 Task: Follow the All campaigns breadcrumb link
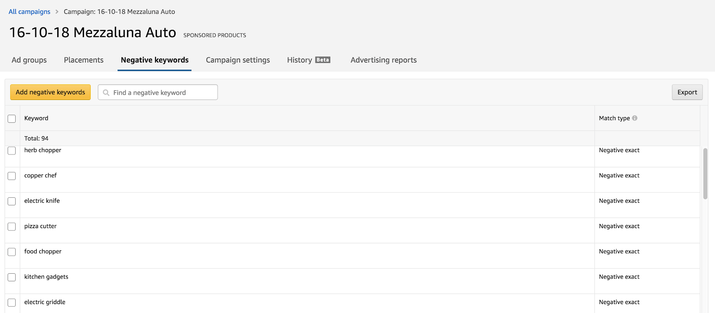pyautogui.click(x=29, y=12)
